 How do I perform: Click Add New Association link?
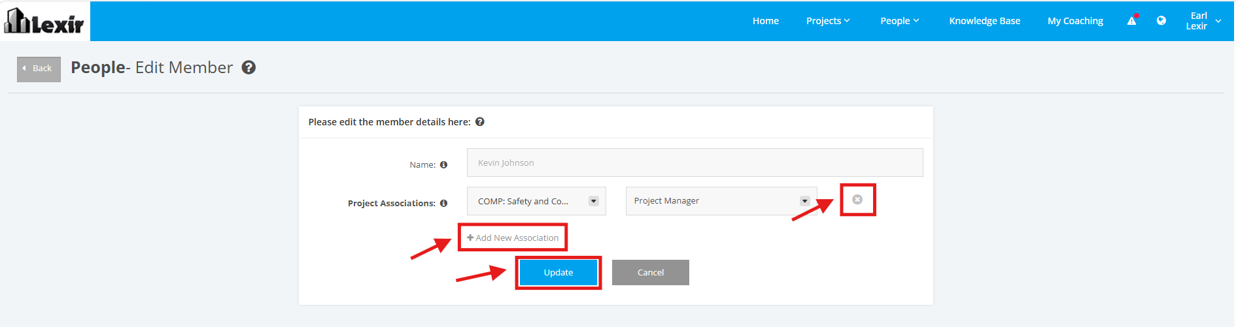point(513,238)
